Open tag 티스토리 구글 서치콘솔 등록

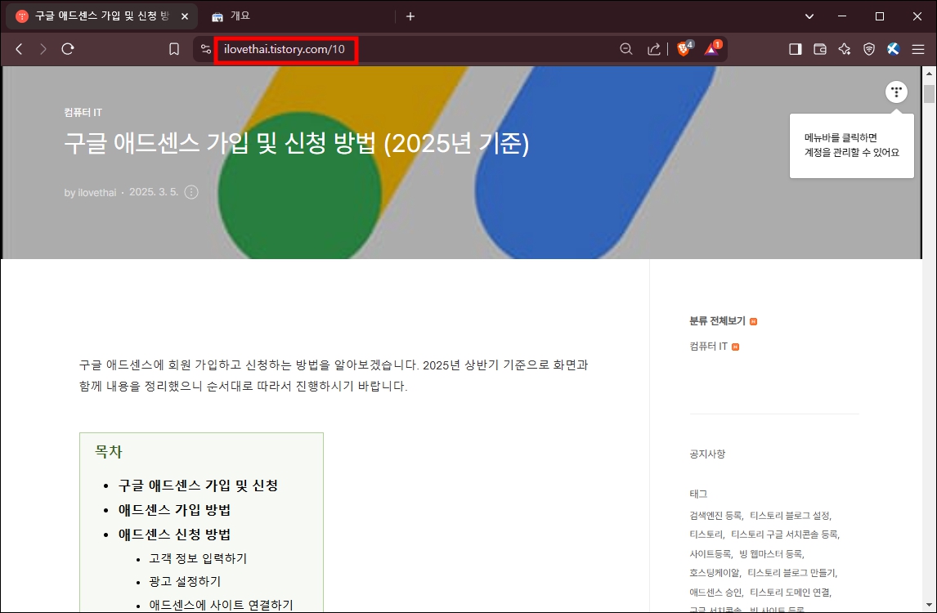(x=784, y=535)
